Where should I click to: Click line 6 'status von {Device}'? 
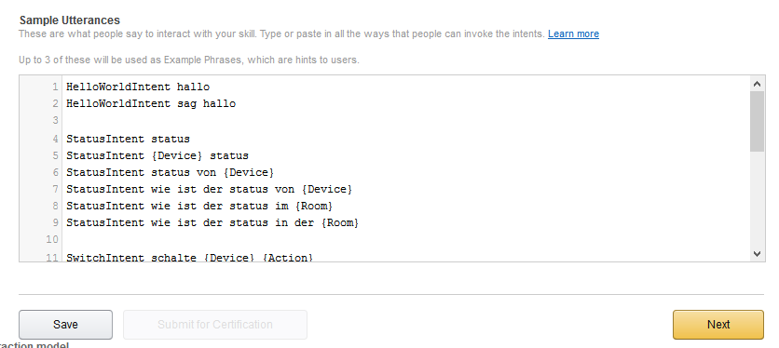(x=170, y=173)
